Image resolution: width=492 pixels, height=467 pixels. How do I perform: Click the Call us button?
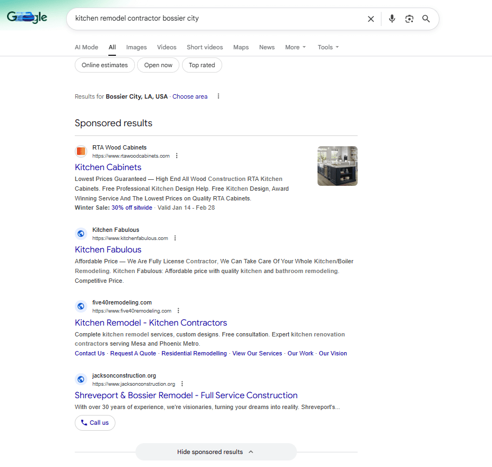(95, 423)
